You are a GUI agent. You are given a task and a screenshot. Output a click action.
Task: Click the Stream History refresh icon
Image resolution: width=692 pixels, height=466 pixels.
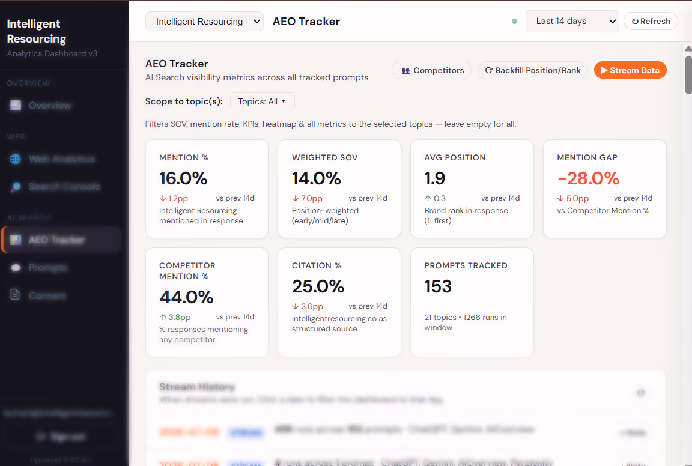click(641, 392)
